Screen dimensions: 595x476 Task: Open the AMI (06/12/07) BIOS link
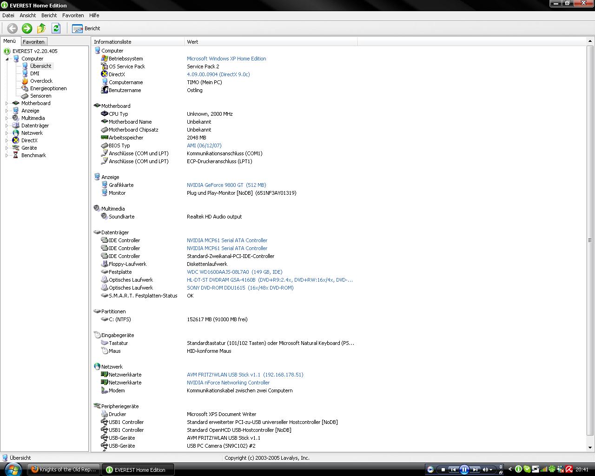[x=204, y=145]
